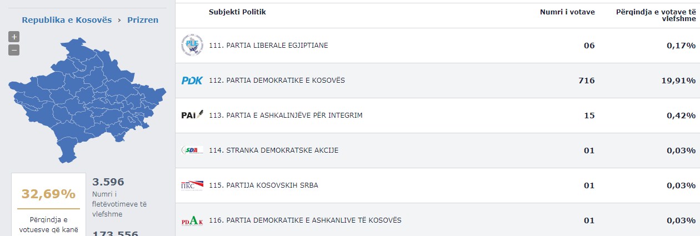Zoom in the Kosovo map

(14, 37)
